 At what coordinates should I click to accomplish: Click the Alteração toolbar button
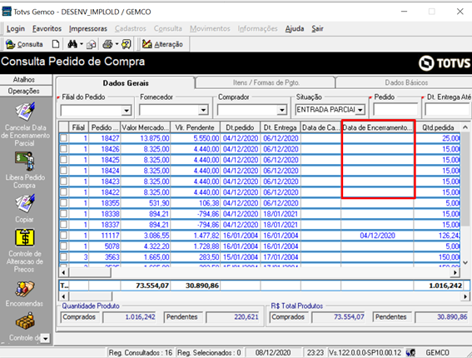point(162,44)
